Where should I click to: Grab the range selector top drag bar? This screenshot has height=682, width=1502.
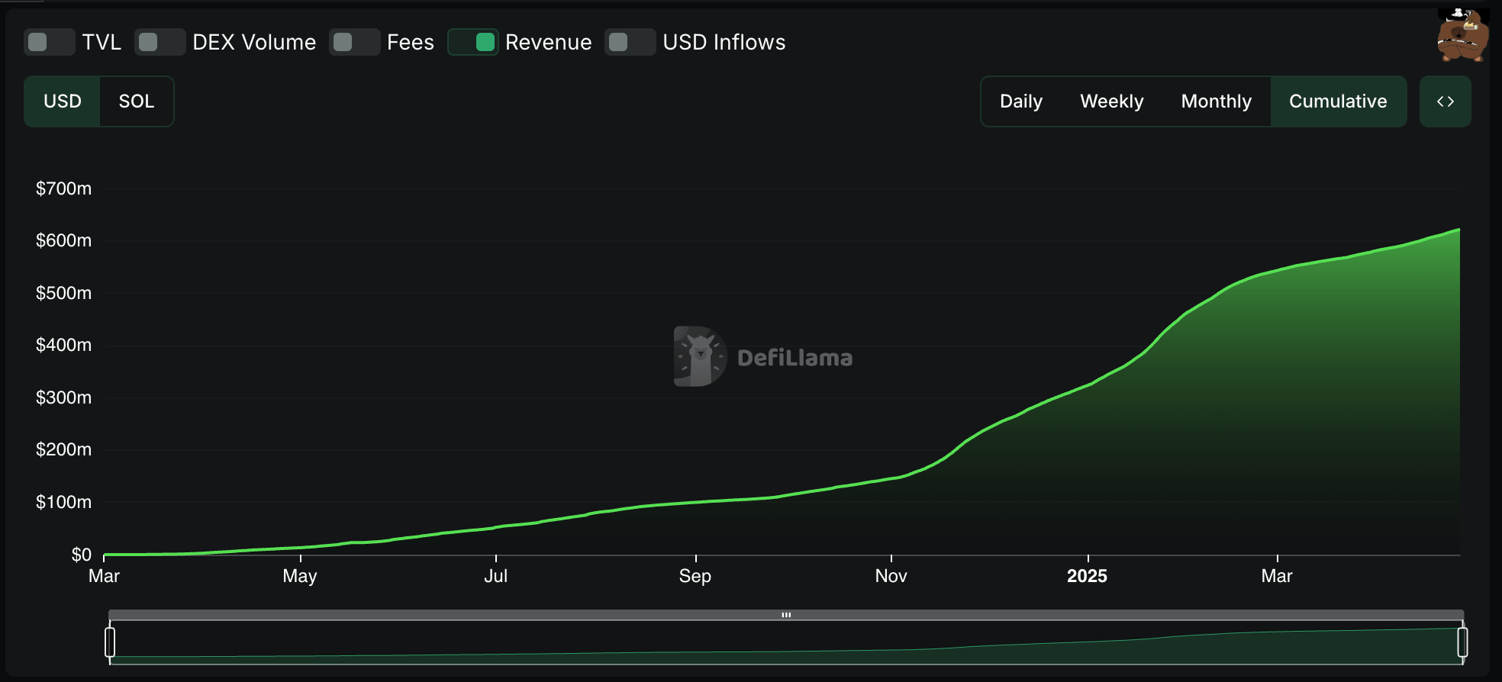[x=786, y=615]
